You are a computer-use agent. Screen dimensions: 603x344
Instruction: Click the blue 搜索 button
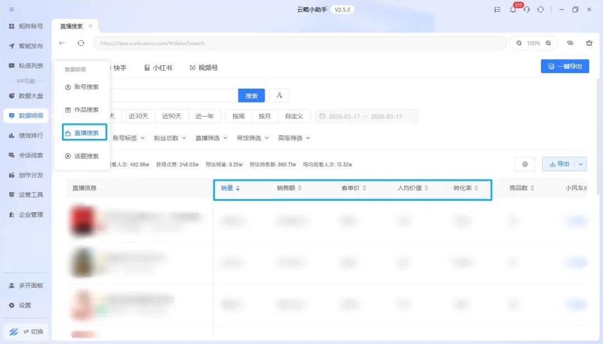[x=251, y=96]
